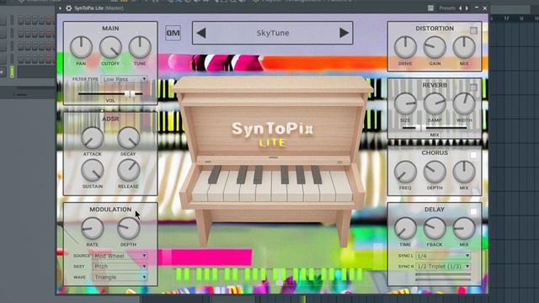Click the Presets label in title bar

[x=447, y=8]
